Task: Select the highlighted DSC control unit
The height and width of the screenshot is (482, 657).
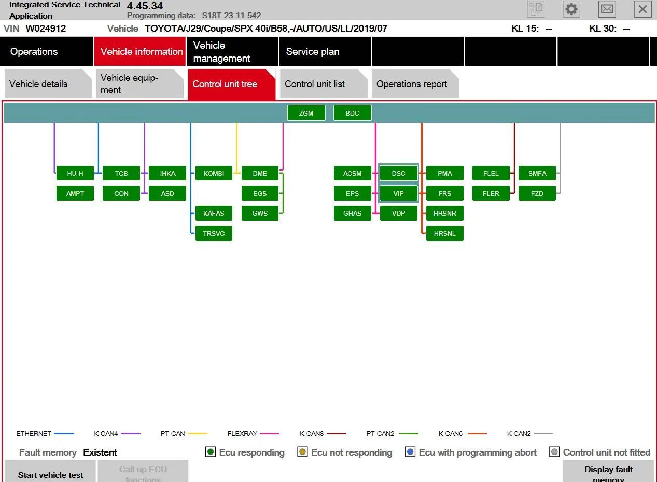Action: pyautogui.click(x=398, y=174)
